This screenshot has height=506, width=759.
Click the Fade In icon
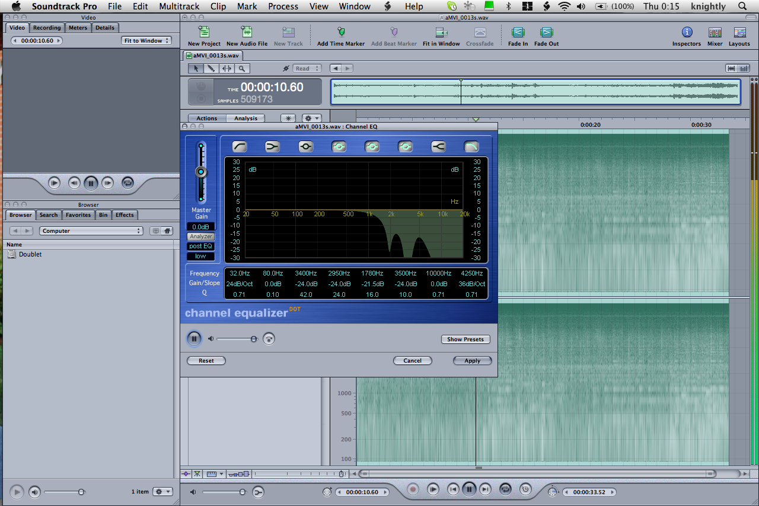pyautogui.click(x=518, y=33)
